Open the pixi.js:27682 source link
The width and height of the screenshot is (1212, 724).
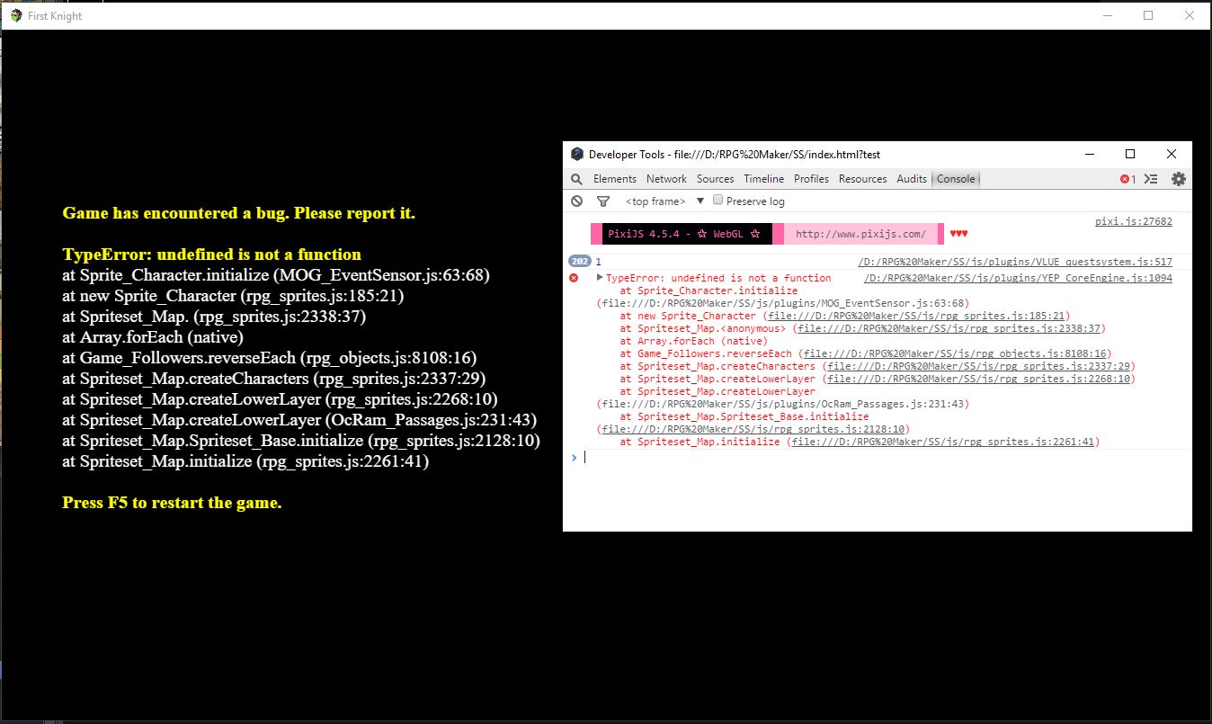[1134, 221]
